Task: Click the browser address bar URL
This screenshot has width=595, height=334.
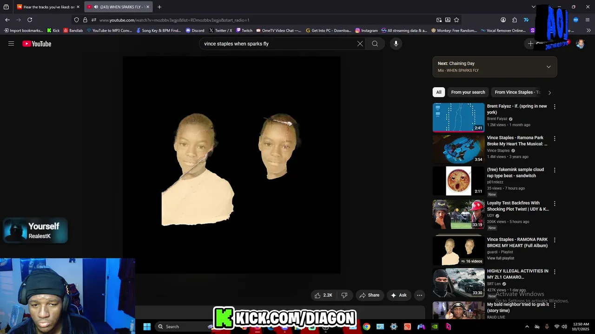Action: click(x=174, y=20)
